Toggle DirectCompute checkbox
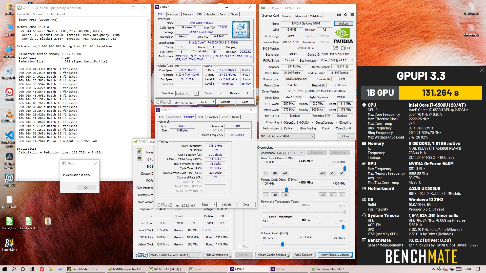Screen dimensions: 486x273 point(313,123)
